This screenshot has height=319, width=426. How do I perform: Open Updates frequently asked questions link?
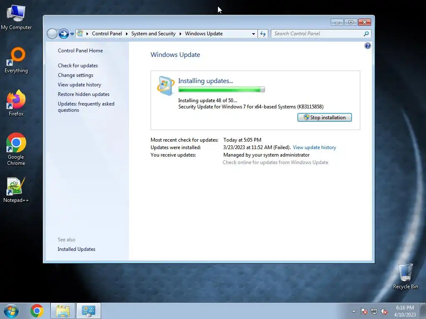pyautogui.click(x=86, y=107)
